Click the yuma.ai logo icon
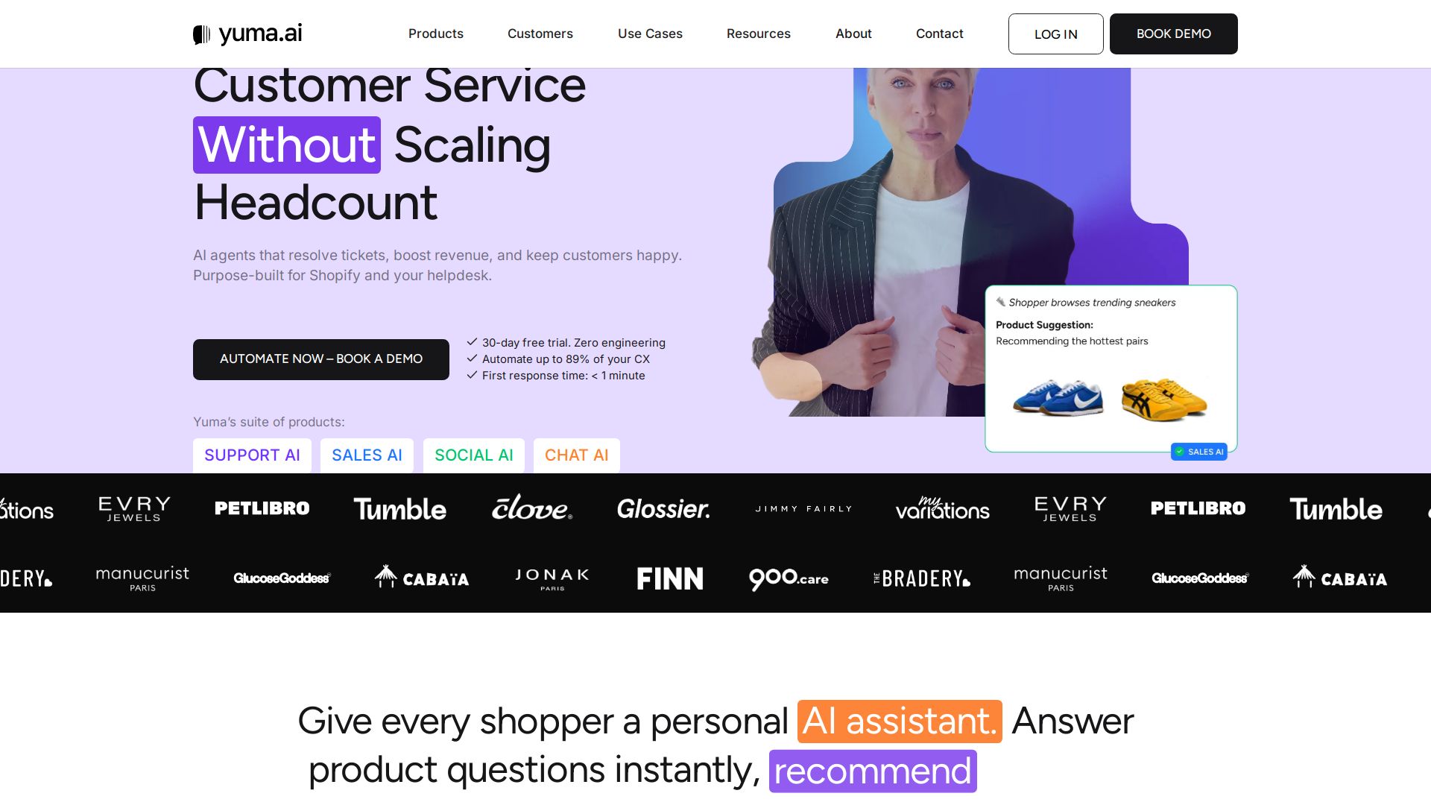 tap(201, 34)
